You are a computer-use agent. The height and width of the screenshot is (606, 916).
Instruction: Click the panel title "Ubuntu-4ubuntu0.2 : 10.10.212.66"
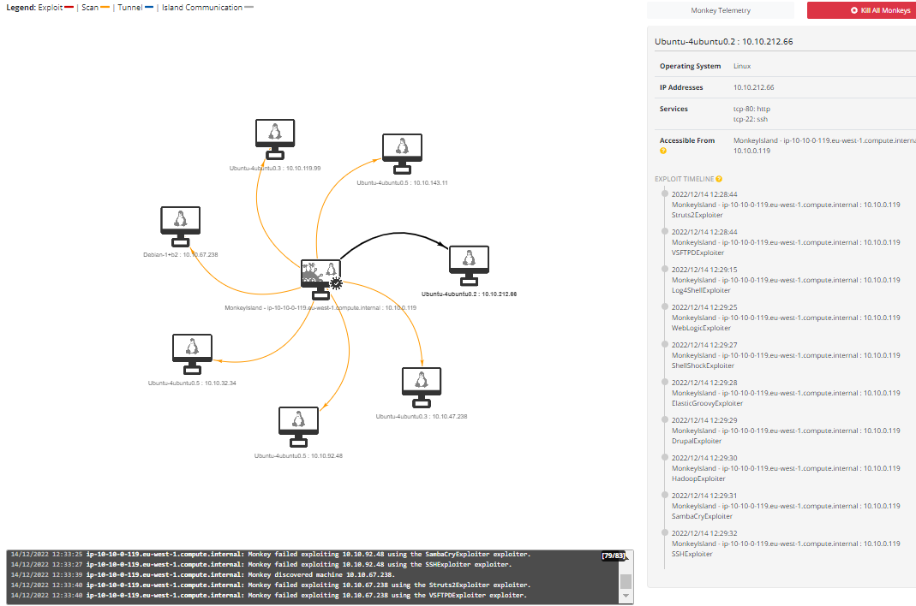pos(724,41)
